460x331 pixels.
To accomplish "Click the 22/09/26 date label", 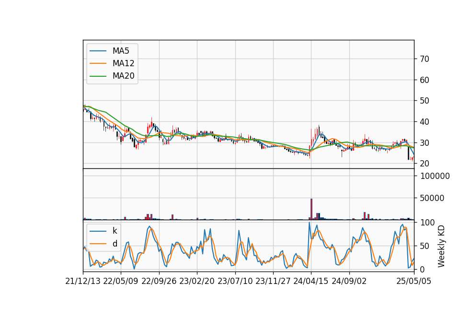I will (159, 282).
